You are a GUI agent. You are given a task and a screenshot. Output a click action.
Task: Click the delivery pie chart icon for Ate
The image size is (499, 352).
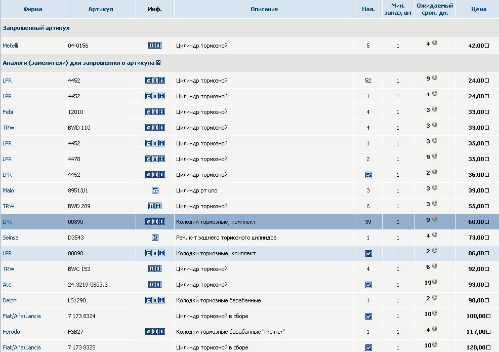435,282
